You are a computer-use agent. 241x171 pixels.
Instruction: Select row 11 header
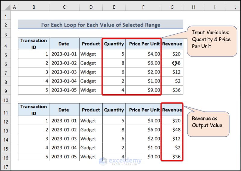tap(6, 110)
